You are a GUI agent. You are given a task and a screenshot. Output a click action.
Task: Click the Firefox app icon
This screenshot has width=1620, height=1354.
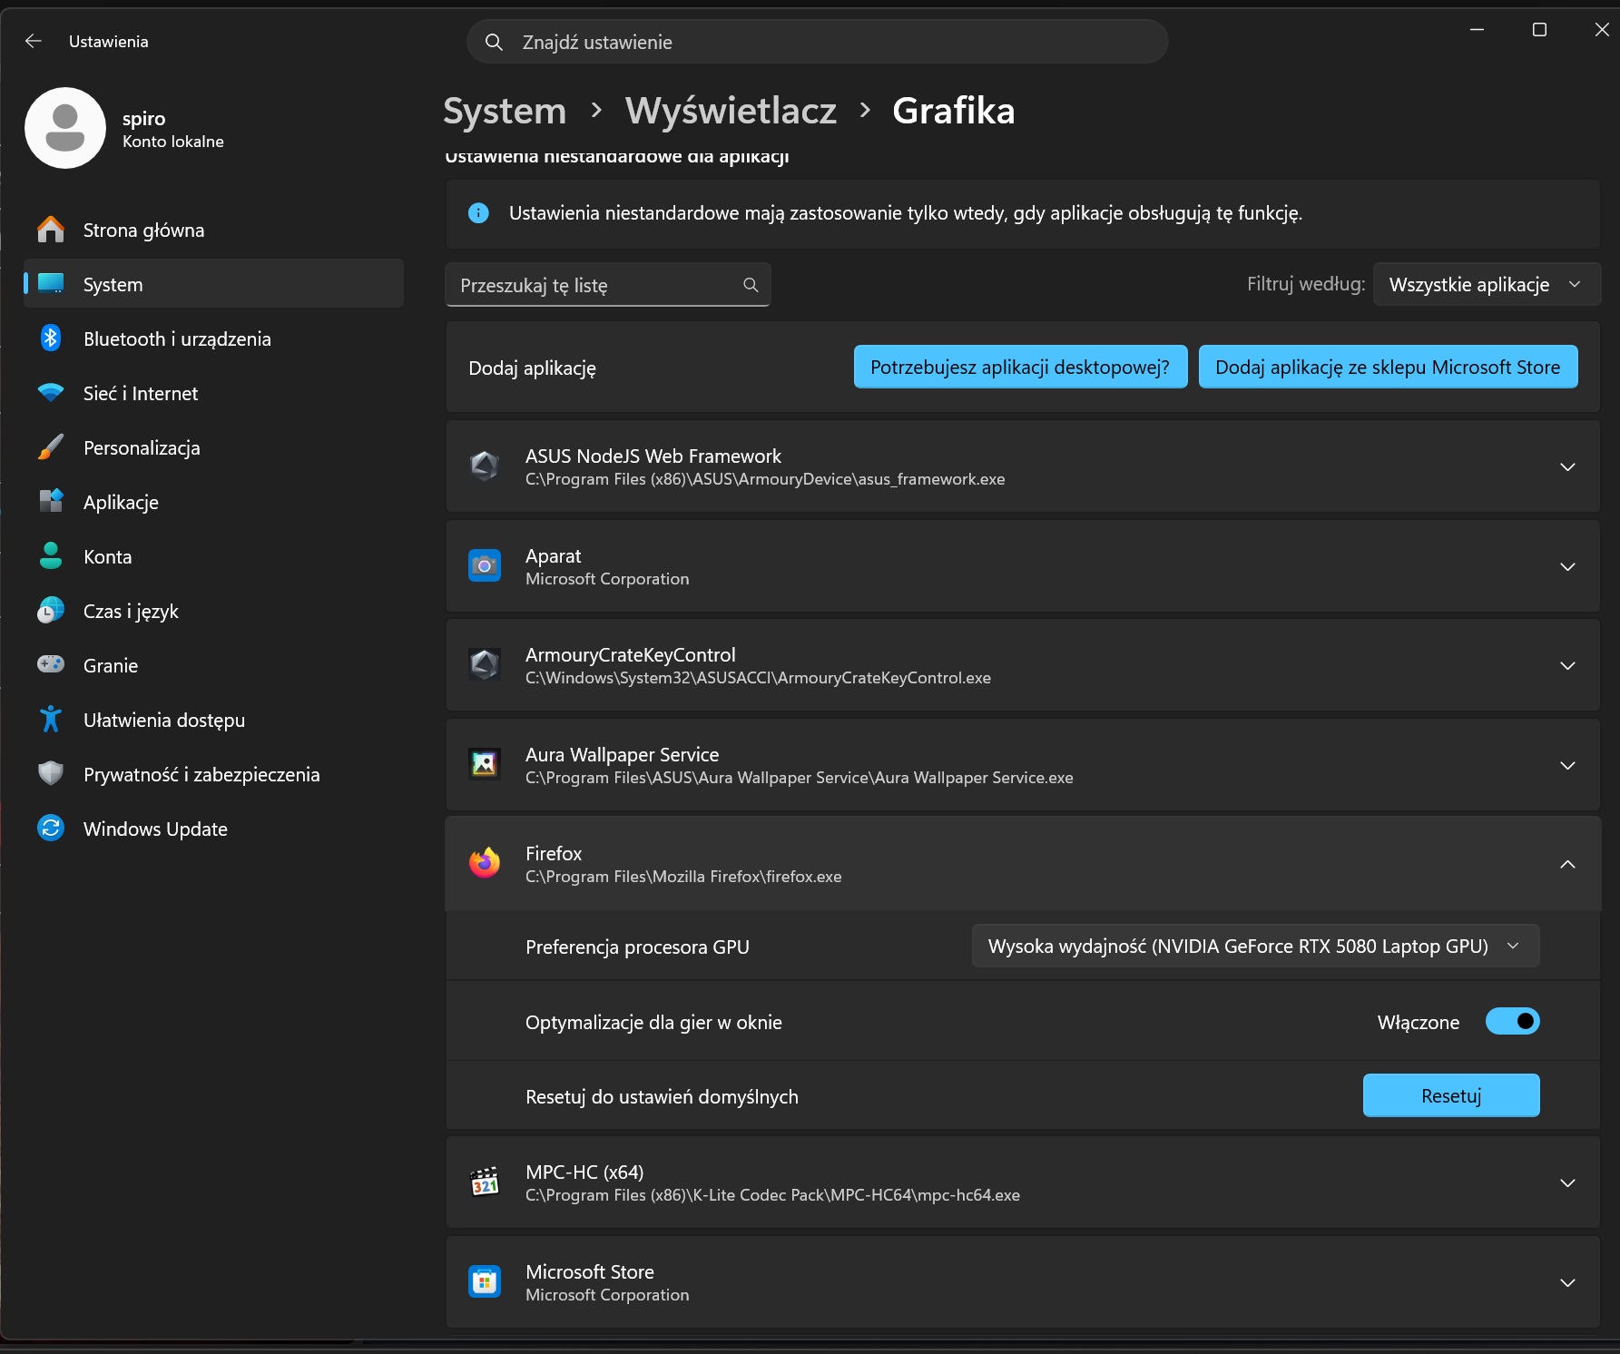click(x=485, y=863)
